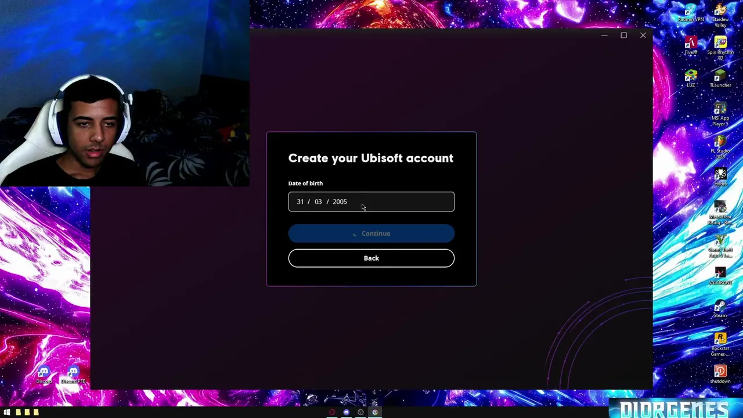Launch FL Studio 2025 desktop icon

[720, 147]
